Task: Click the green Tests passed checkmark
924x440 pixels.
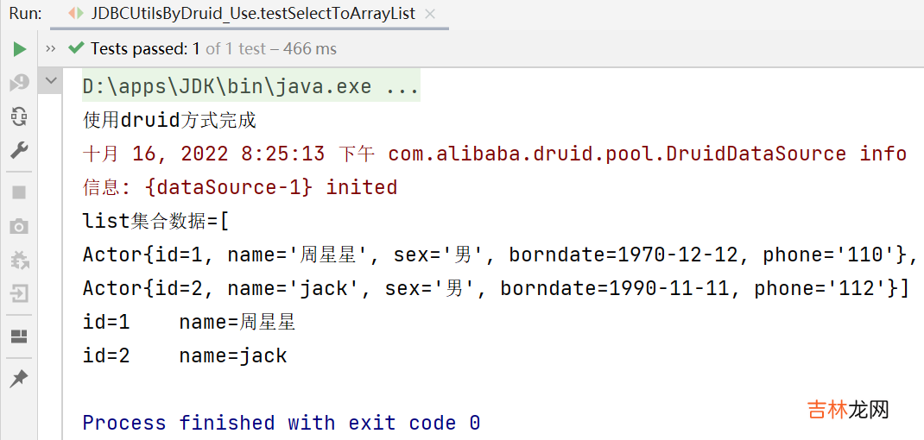Action: pos(76,48)
